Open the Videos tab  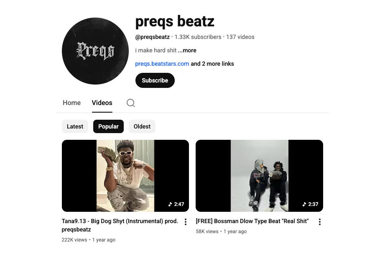102,103
